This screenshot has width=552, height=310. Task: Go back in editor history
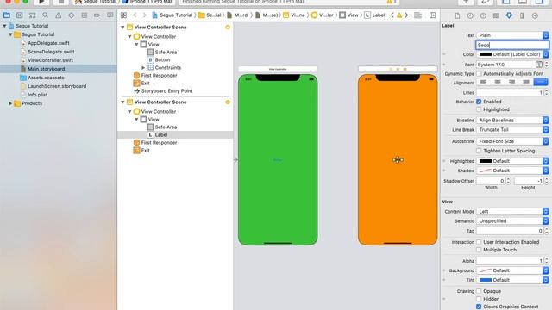tap(135, 15)
